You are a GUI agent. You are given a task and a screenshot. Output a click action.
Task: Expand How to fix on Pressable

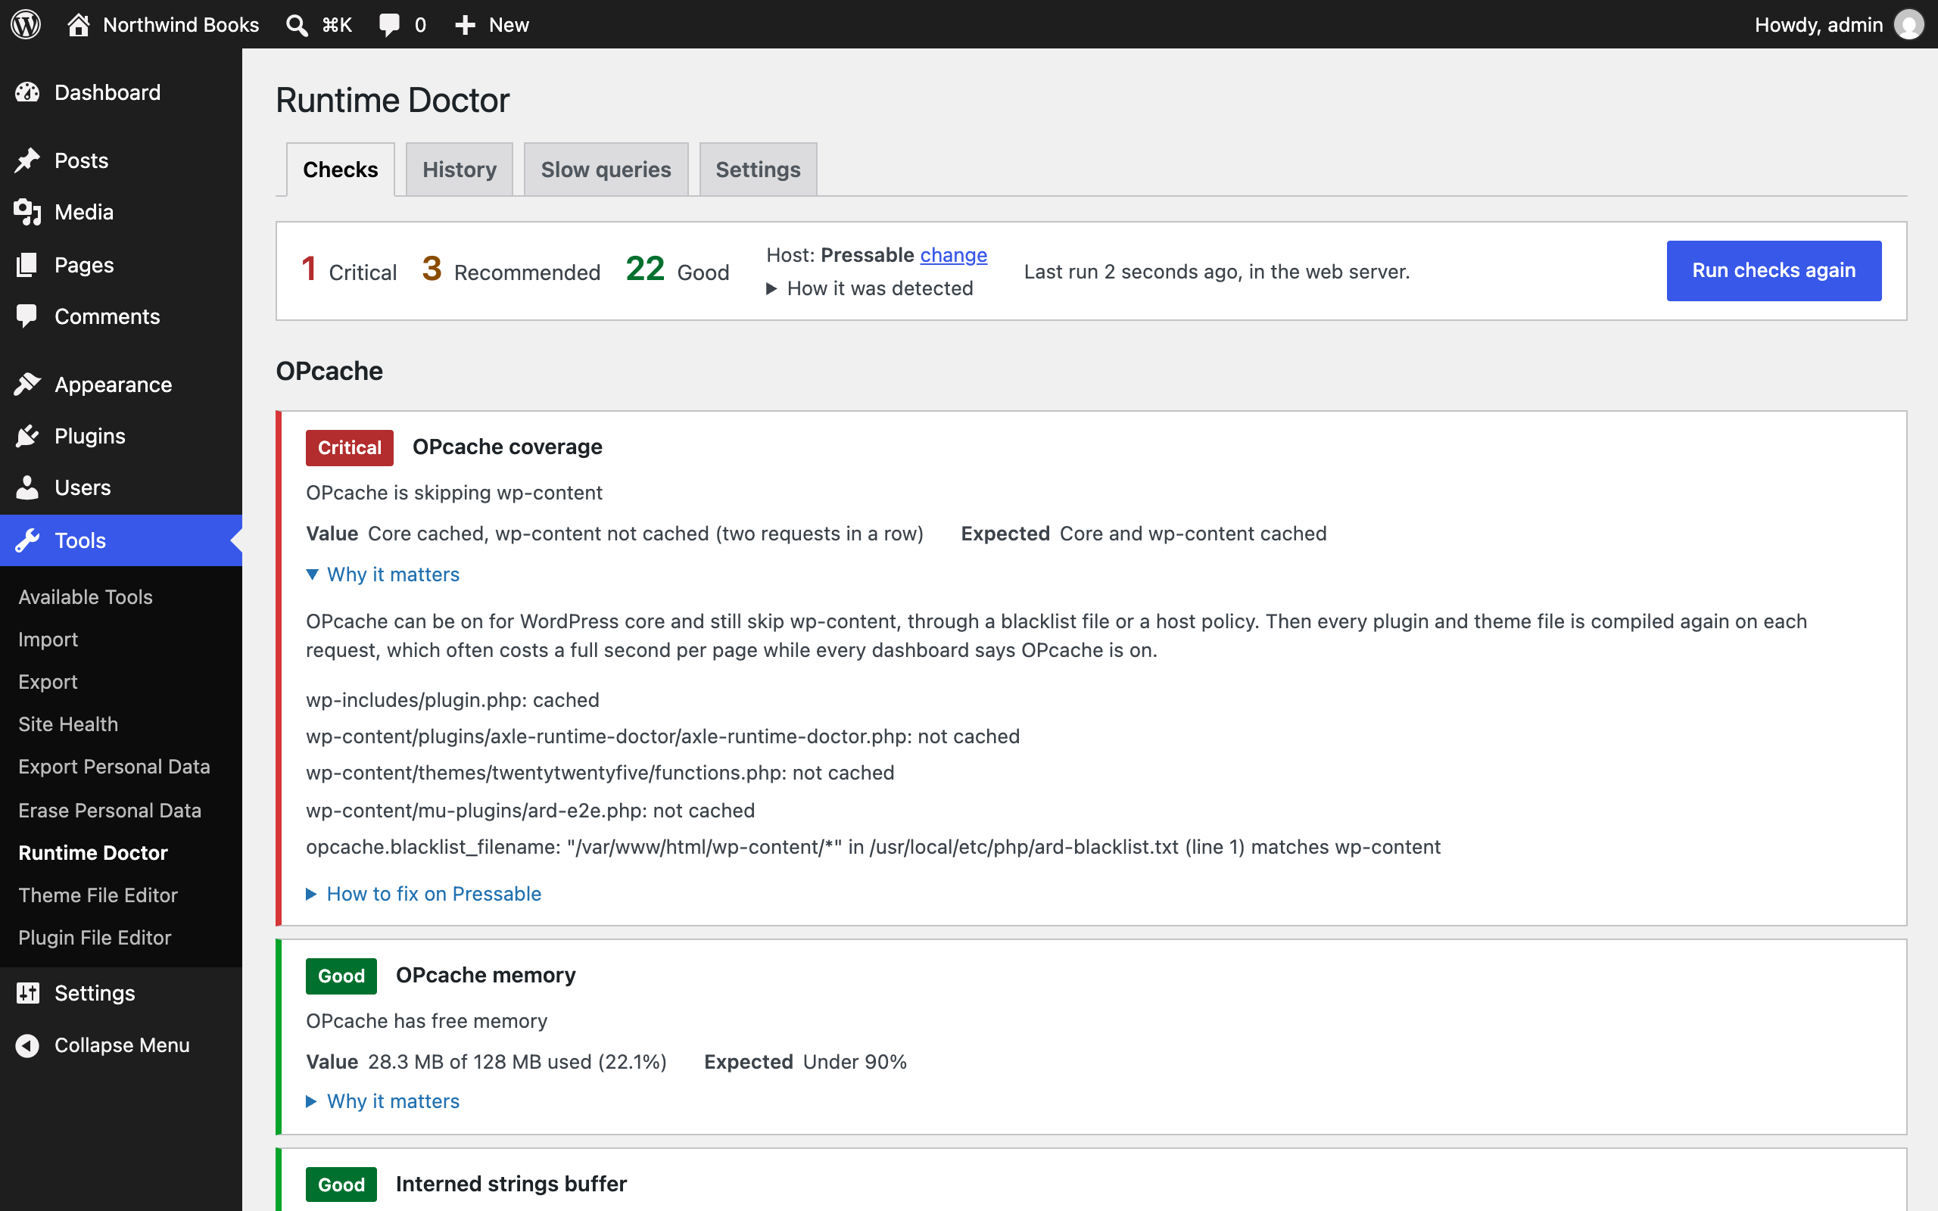(x=424, y=894)
